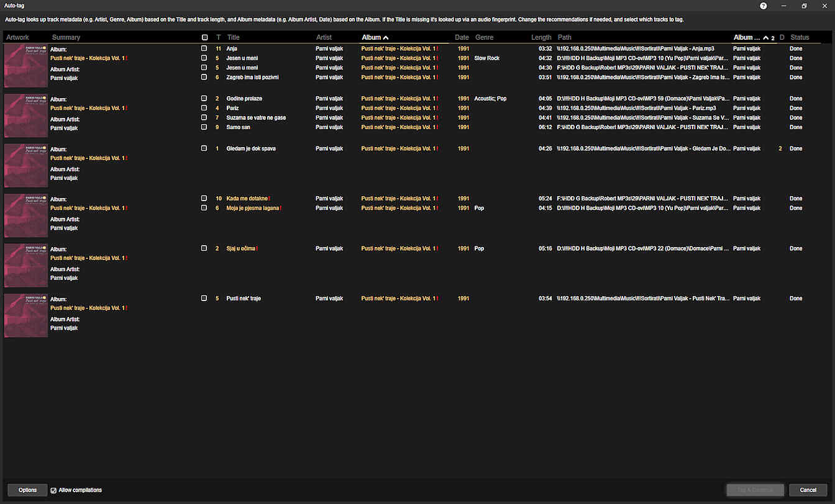
Task: Click the Status column header
Action: tap(800, 38)
